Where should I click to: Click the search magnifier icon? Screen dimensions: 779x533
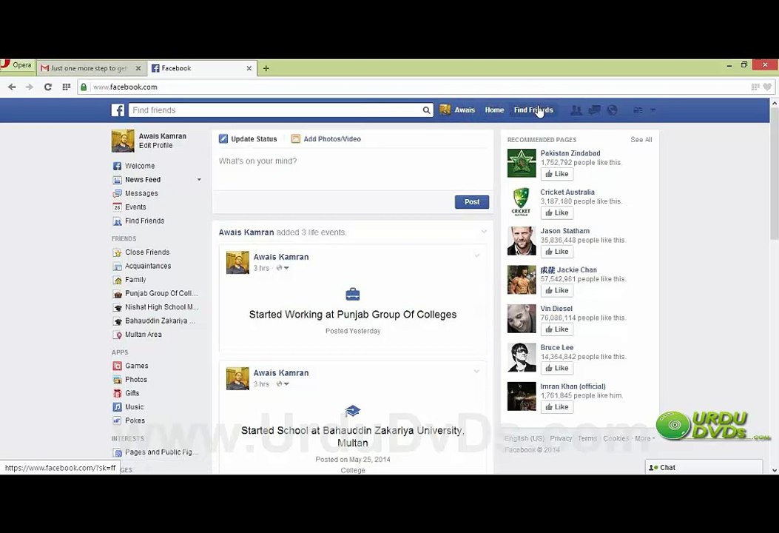click(426, 110)
